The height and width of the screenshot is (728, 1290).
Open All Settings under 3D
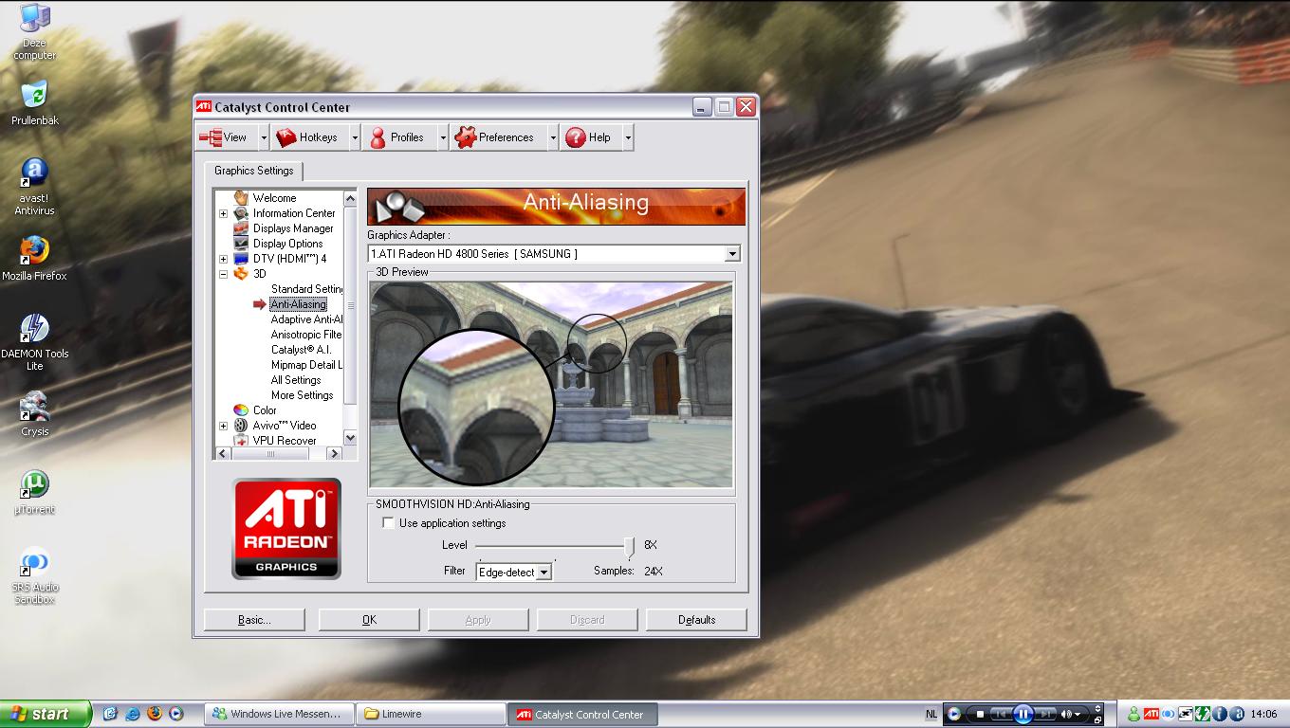click(296, 380)
